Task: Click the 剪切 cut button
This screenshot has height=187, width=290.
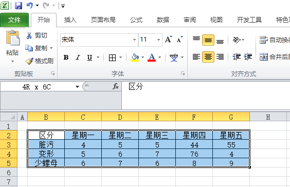Action: pos(37,35)
